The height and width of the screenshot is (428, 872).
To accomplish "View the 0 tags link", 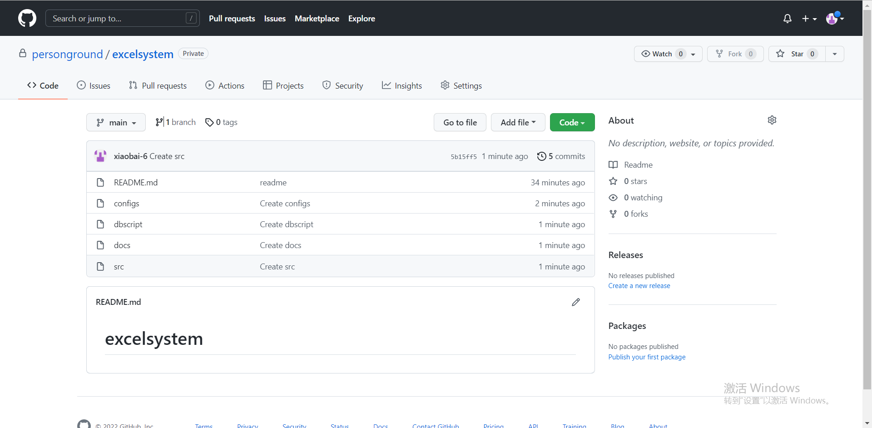I will 221,122.
